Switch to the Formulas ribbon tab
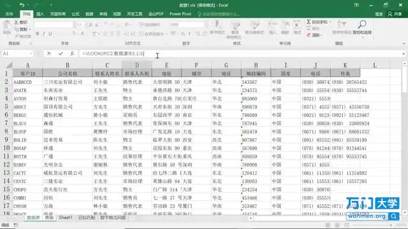 coord(75,14)
